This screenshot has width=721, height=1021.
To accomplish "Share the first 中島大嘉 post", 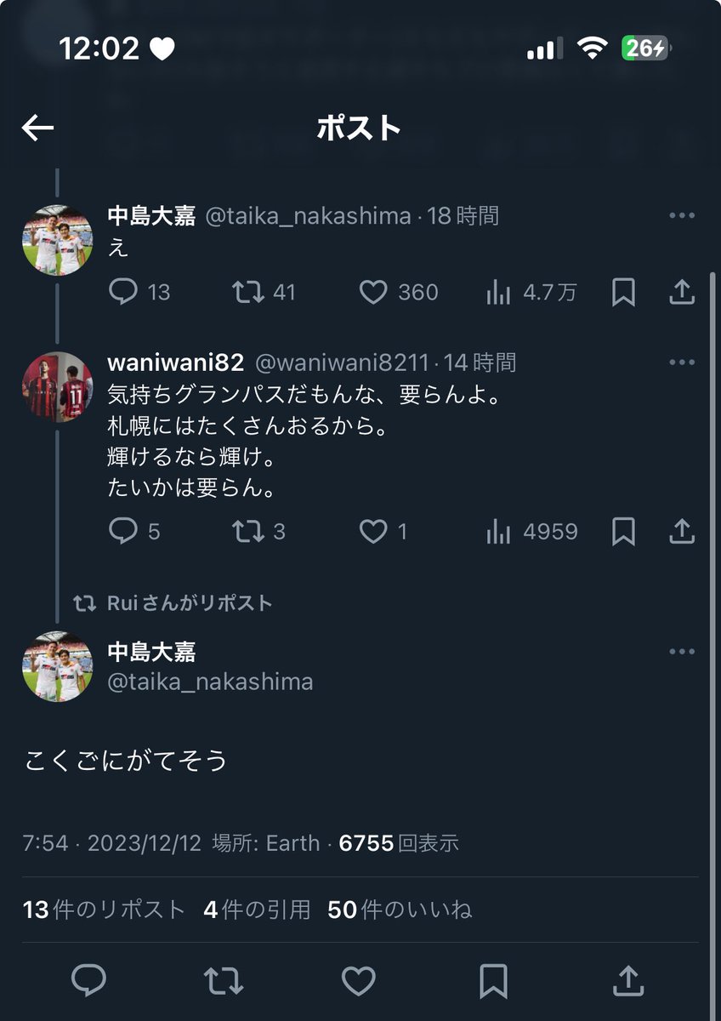I will (681, 293).
